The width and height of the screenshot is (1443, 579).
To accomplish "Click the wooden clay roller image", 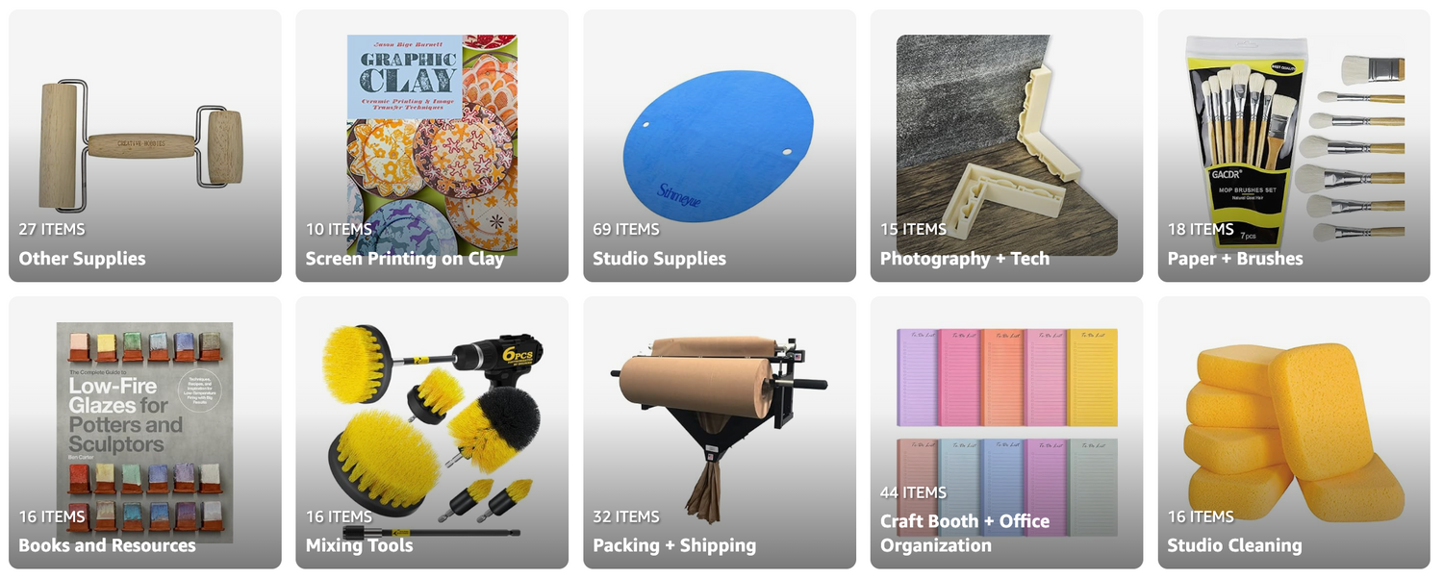I will (141, 146).
